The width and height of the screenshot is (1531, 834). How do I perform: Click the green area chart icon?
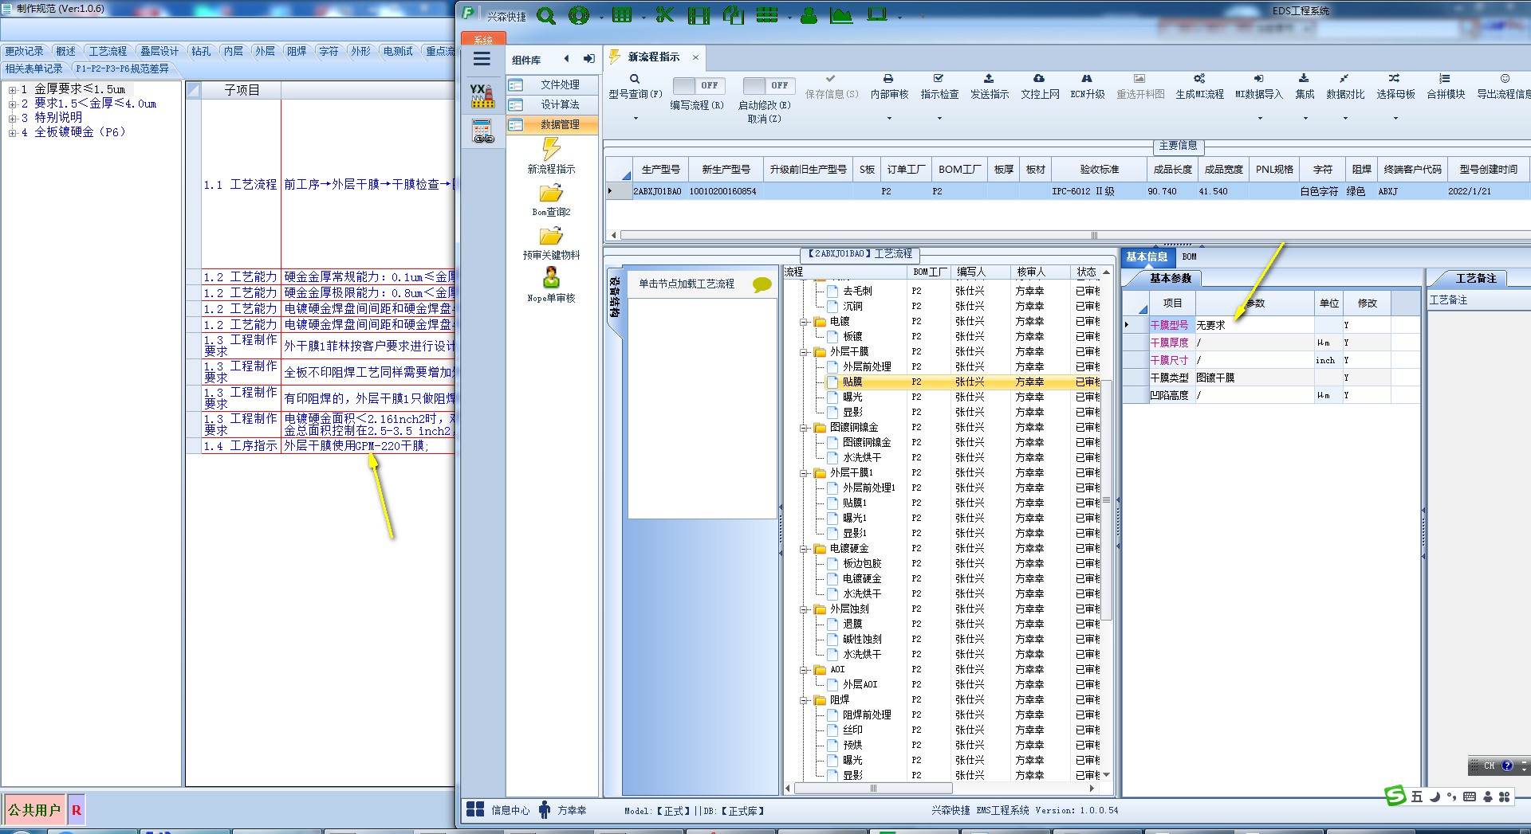click(841, 15)
